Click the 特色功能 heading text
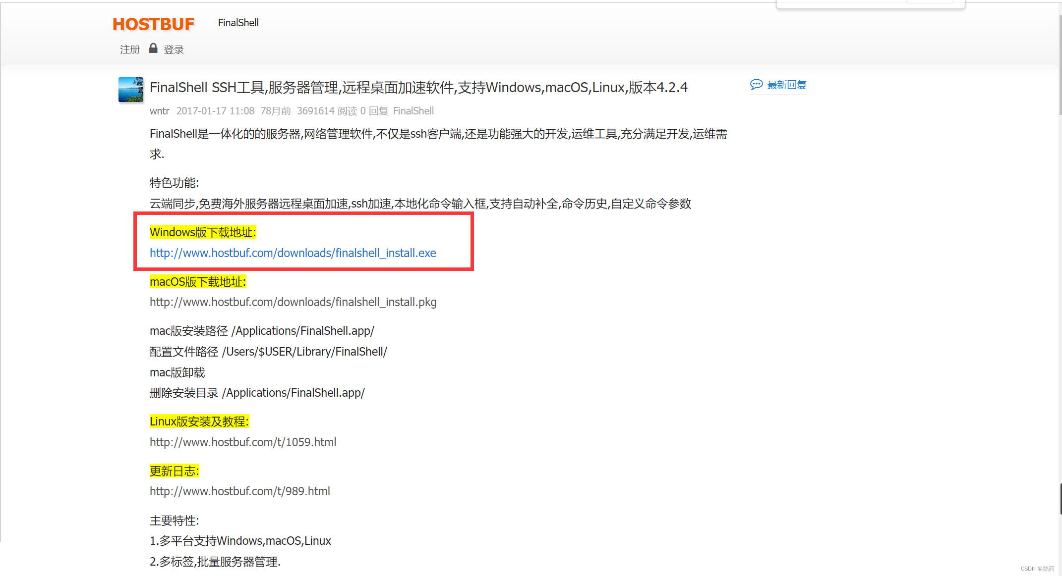This screenshot has width=1062, height=576. point(174,183)
